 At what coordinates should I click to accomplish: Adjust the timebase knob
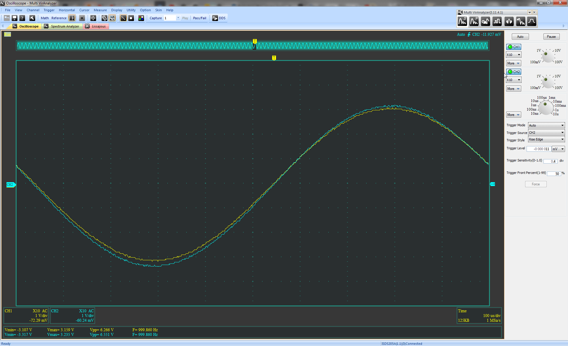tap(546, 108)
